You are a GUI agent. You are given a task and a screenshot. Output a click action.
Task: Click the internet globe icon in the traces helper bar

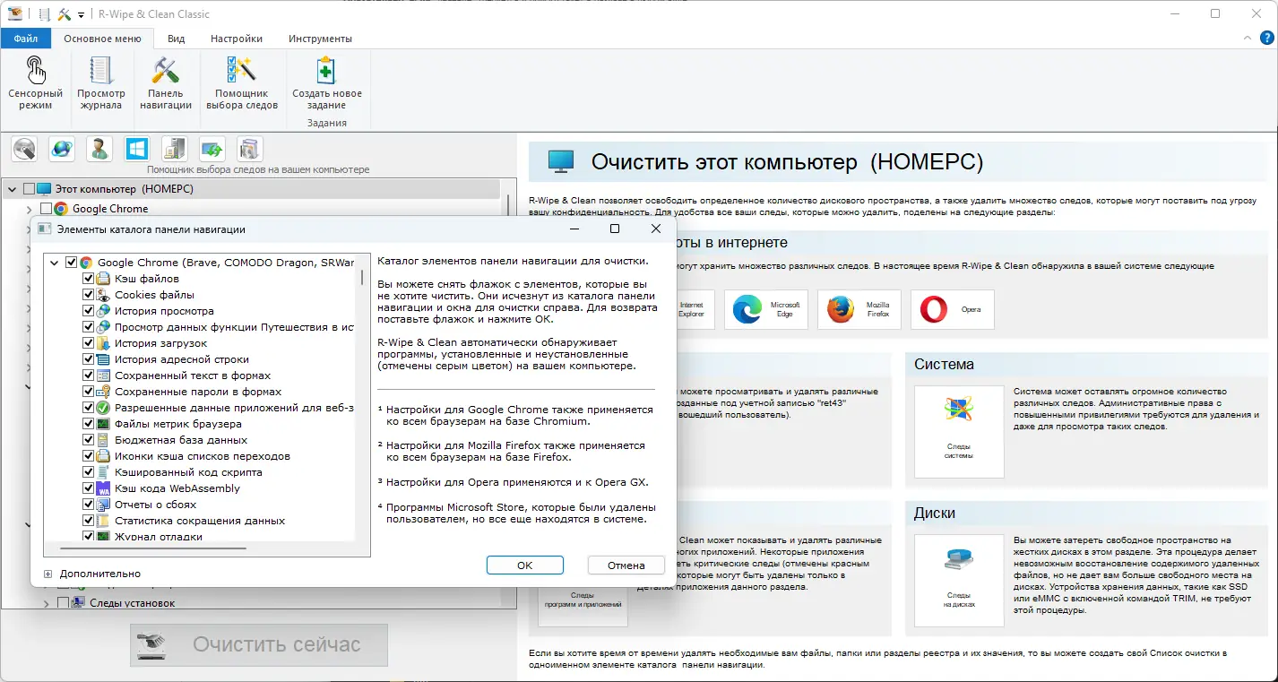point(62,149)
